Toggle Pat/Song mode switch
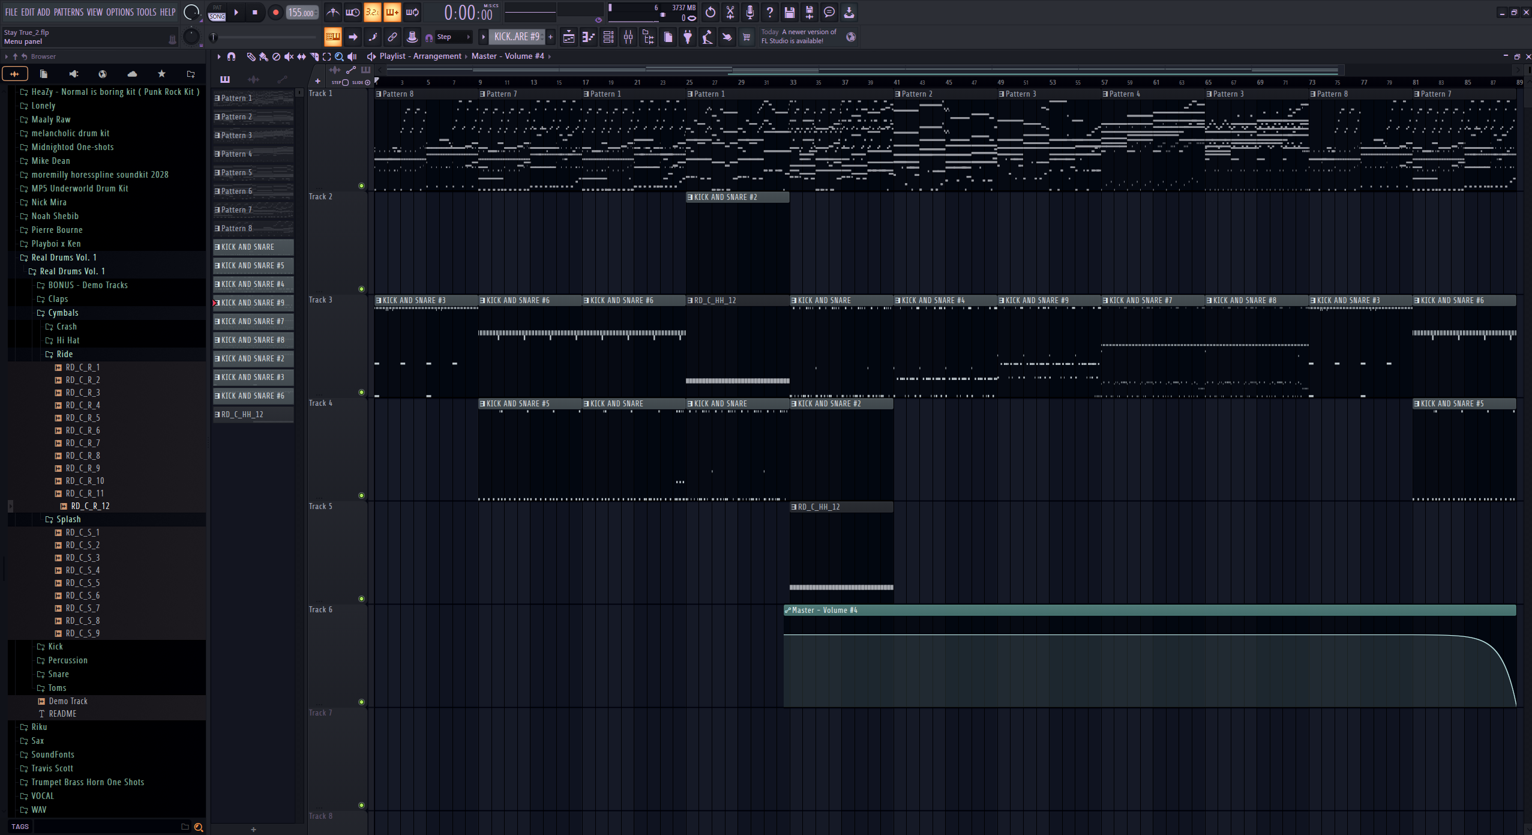The width and height of the screenshot is (1532, 835). pos(217,13)
